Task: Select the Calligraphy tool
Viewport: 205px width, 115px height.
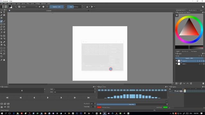Action: click(1, 15)
